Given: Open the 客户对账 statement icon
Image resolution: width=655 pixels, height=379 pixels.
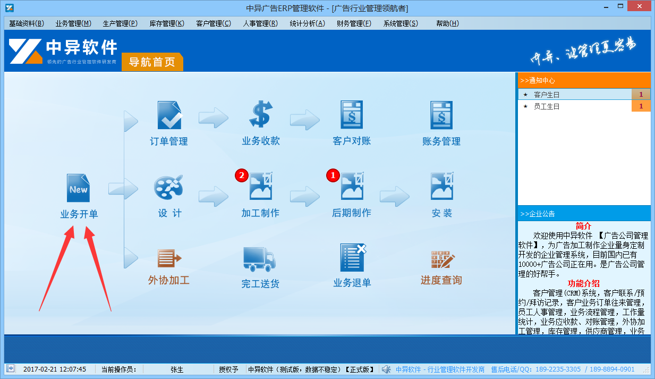Looking at the screenshot, I should 352,115.
